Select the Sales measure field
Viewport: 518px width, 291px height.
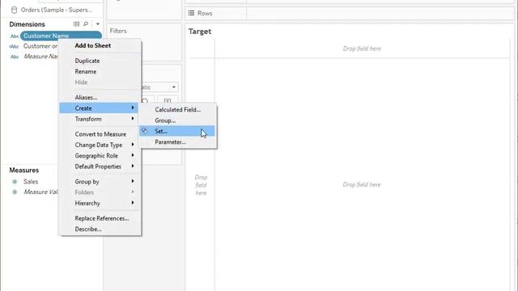[31, 181]
